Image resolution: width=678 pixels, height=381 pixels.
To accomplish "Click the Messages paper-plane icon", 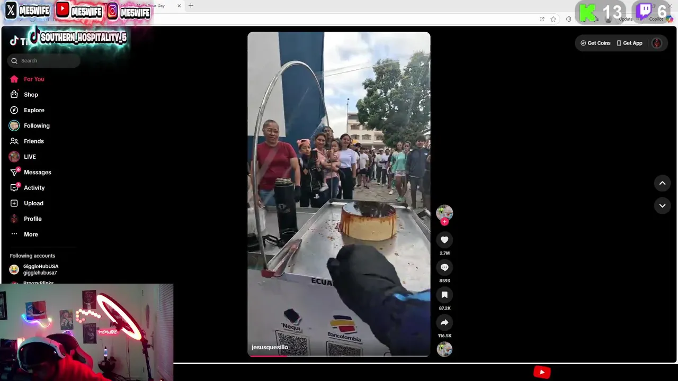I will [x=14, y=173].
